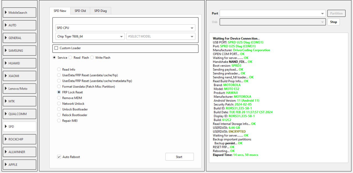The height and width of the screenshot is (173, 353).
Task: Expand the HUAWEI sidebar section
Action: (19, 63)
